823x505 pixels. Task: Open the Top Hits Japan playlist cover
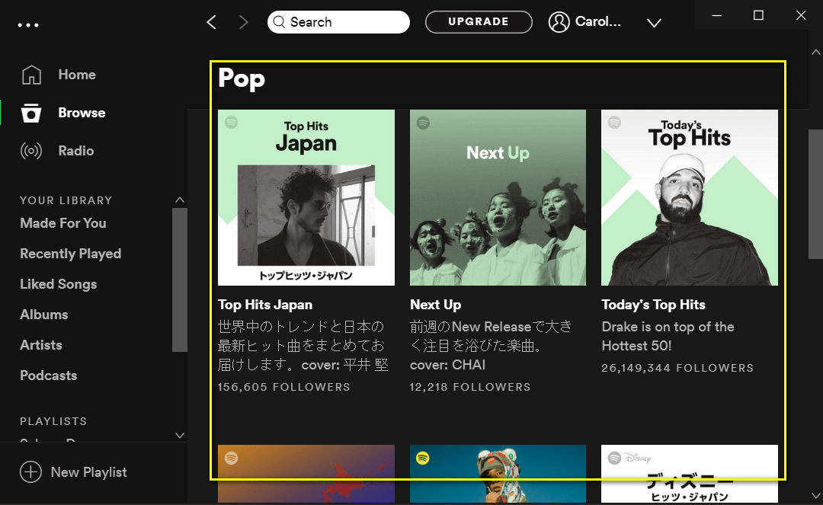coord(306,197)
